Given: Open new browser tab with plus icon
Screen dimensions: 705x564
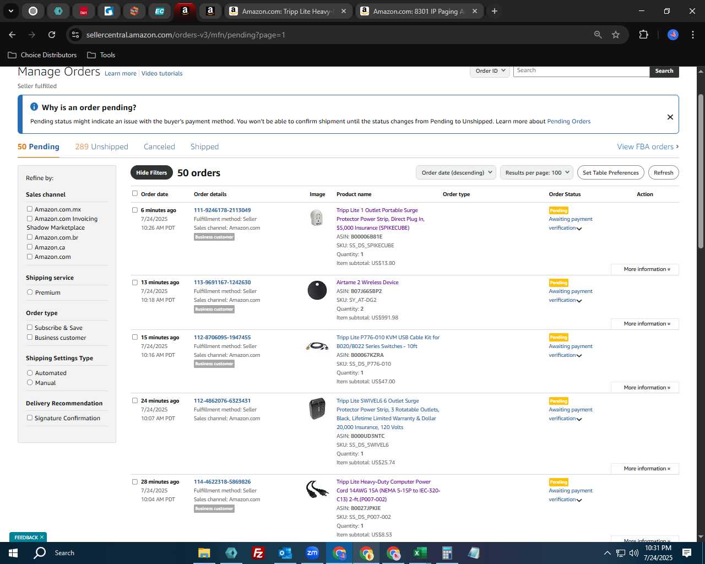Looking at the screenshot, I should tap(495, 11).
